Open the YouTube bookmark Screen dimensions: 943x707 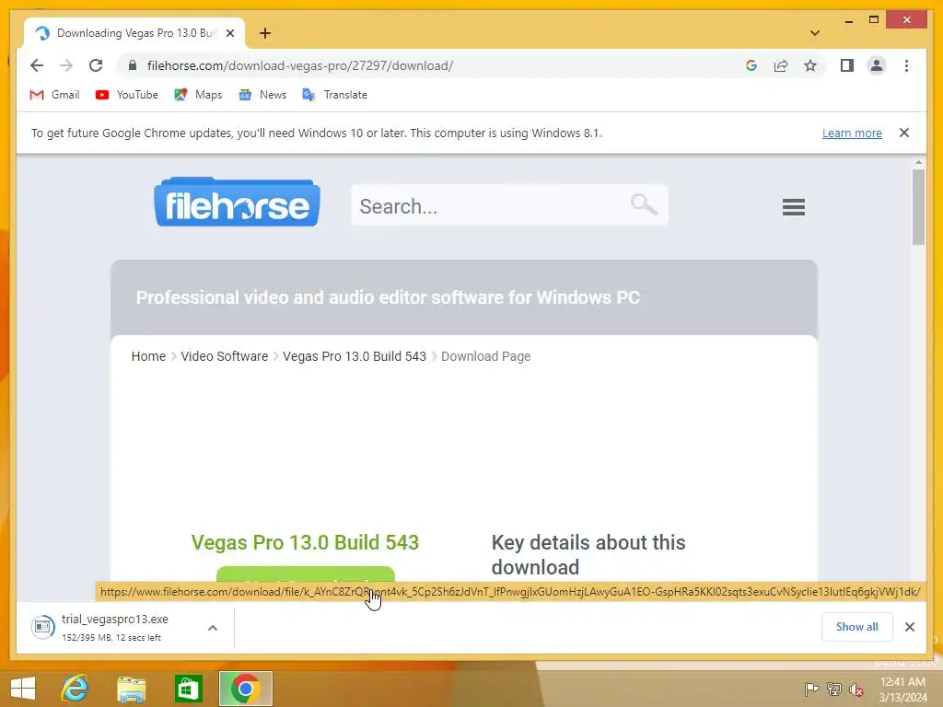tap(127, 95)
